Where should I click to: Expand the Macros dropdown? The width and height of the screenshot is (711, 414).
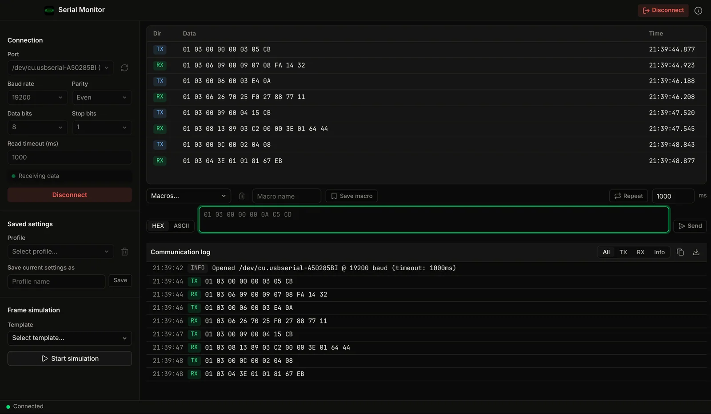189,196
